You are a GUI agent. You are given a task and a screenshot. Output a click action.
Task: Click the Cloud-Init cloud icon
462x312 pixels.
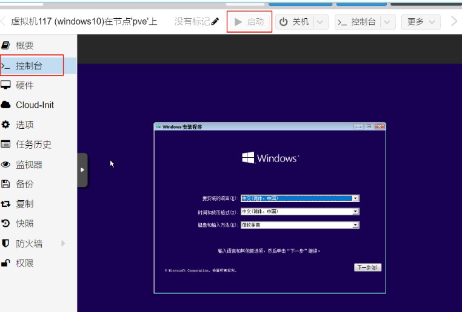click(x=6, y=105)
